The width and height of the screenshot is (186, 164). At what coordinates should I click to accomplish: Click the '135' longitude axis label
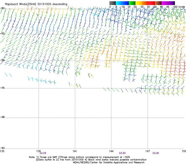(x=2, y=151)
